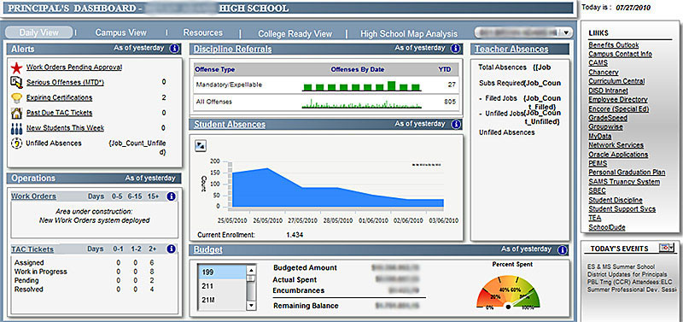Open the MyData link
Viewport: 683px width, 322px height.
coord(600,136)
